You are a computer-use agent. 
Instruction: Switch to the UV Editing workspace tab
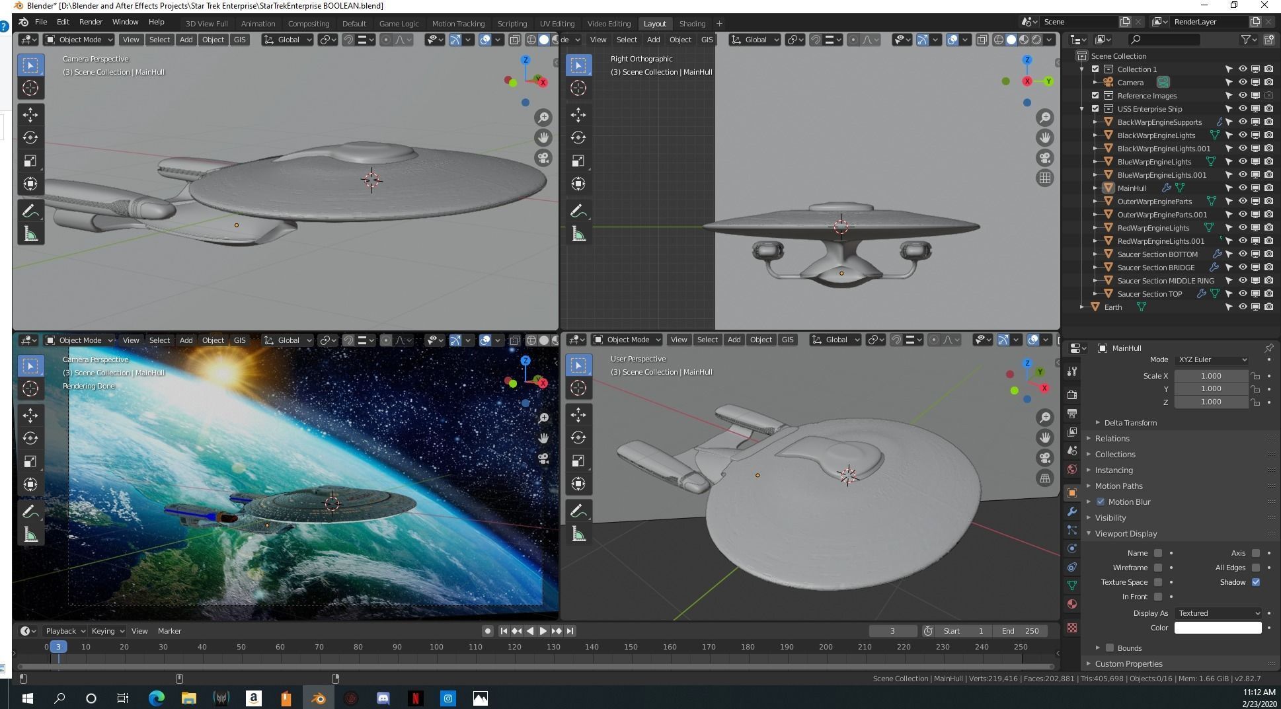(x=557, y=24)
